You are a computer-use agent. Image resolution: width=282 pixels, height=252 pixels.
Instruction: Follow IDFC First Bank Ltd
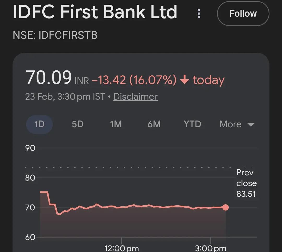(243, 14)
